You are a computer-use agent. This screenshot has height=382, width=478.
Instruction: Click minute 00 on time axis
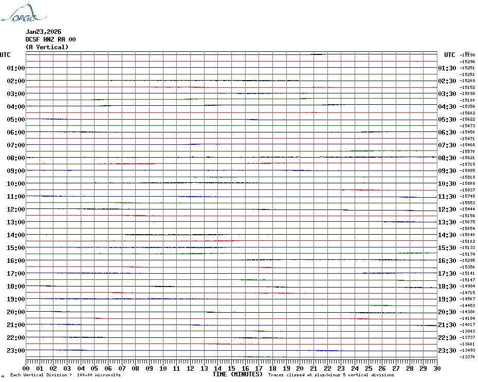pos(26,369)
